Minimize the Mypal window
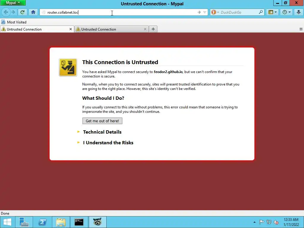304x228 pixels. [x=278, y=3]
